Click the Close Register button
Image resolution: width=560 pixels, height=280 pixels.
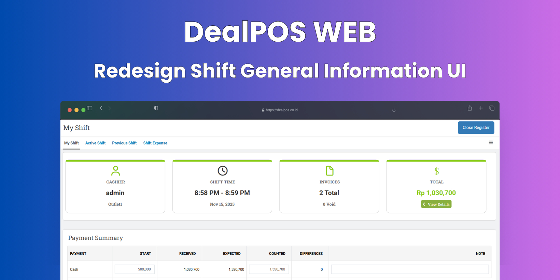pos(476,128)
